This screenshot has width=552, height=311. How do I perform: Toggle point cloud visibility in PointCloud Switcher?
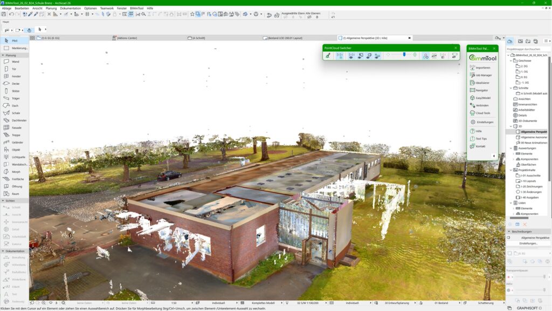click(351, 56)
